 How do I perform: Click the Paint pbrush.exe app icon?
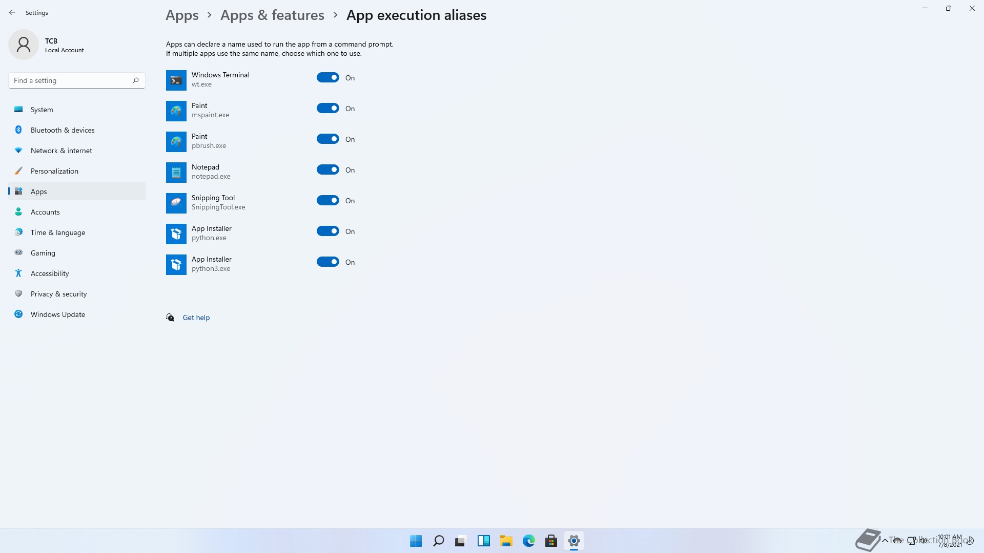point(176,142)
